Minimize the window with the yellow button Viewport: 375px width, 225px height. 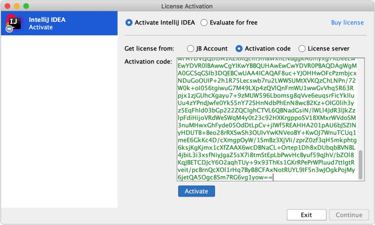(16, 6)
